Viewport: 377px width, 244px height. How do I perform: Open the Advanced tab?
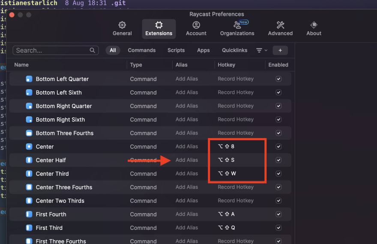click(280, 29)
